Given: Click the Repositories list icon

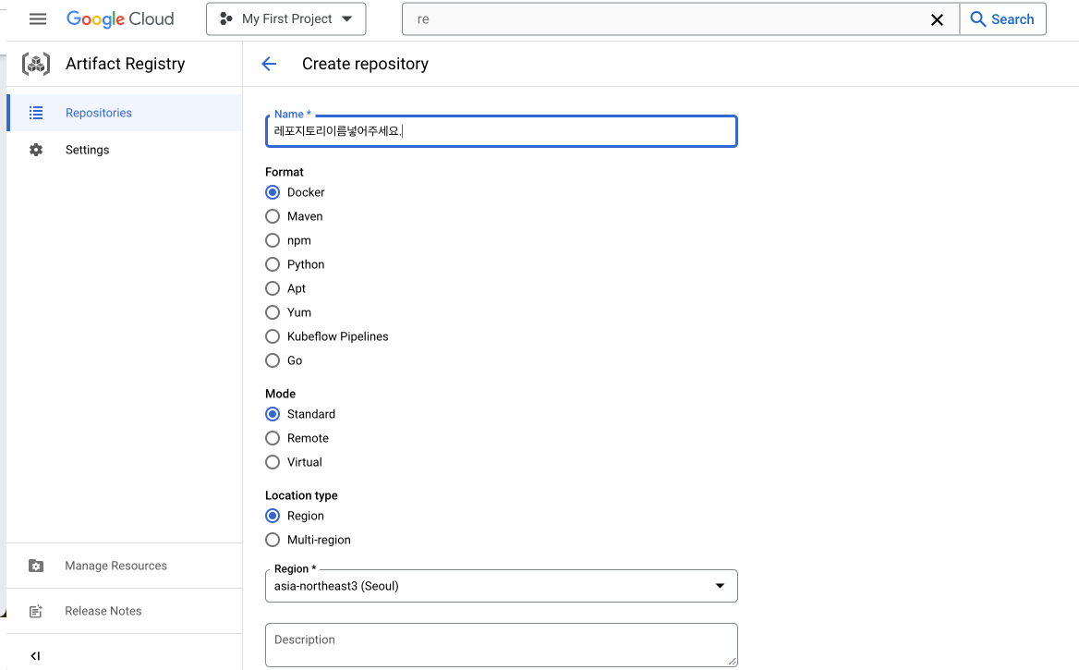Looking at the screenshot, I should (36, 113).
